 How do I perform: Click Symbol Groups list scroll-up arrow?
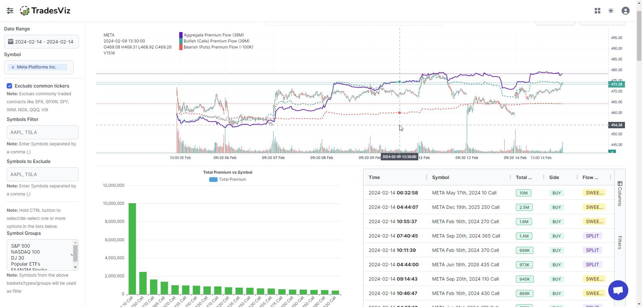tap(75, 243)
